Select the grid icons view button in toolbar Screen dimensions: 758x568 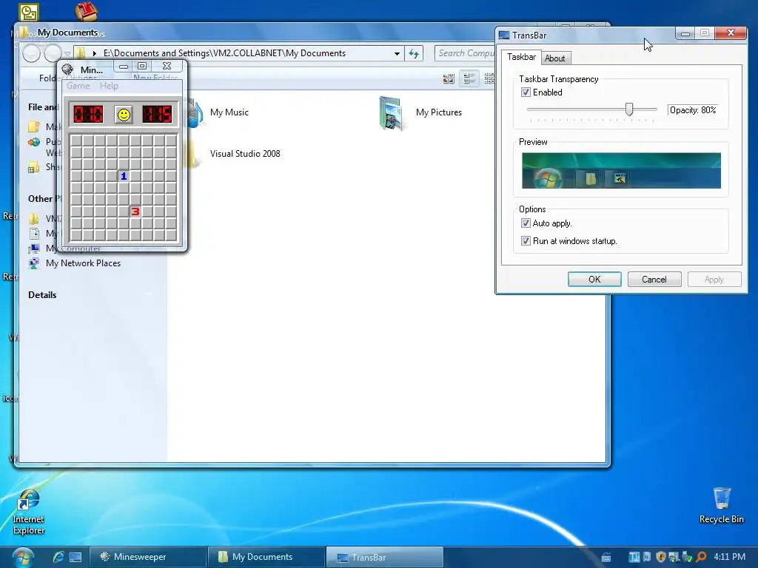[x=489, y=78]
